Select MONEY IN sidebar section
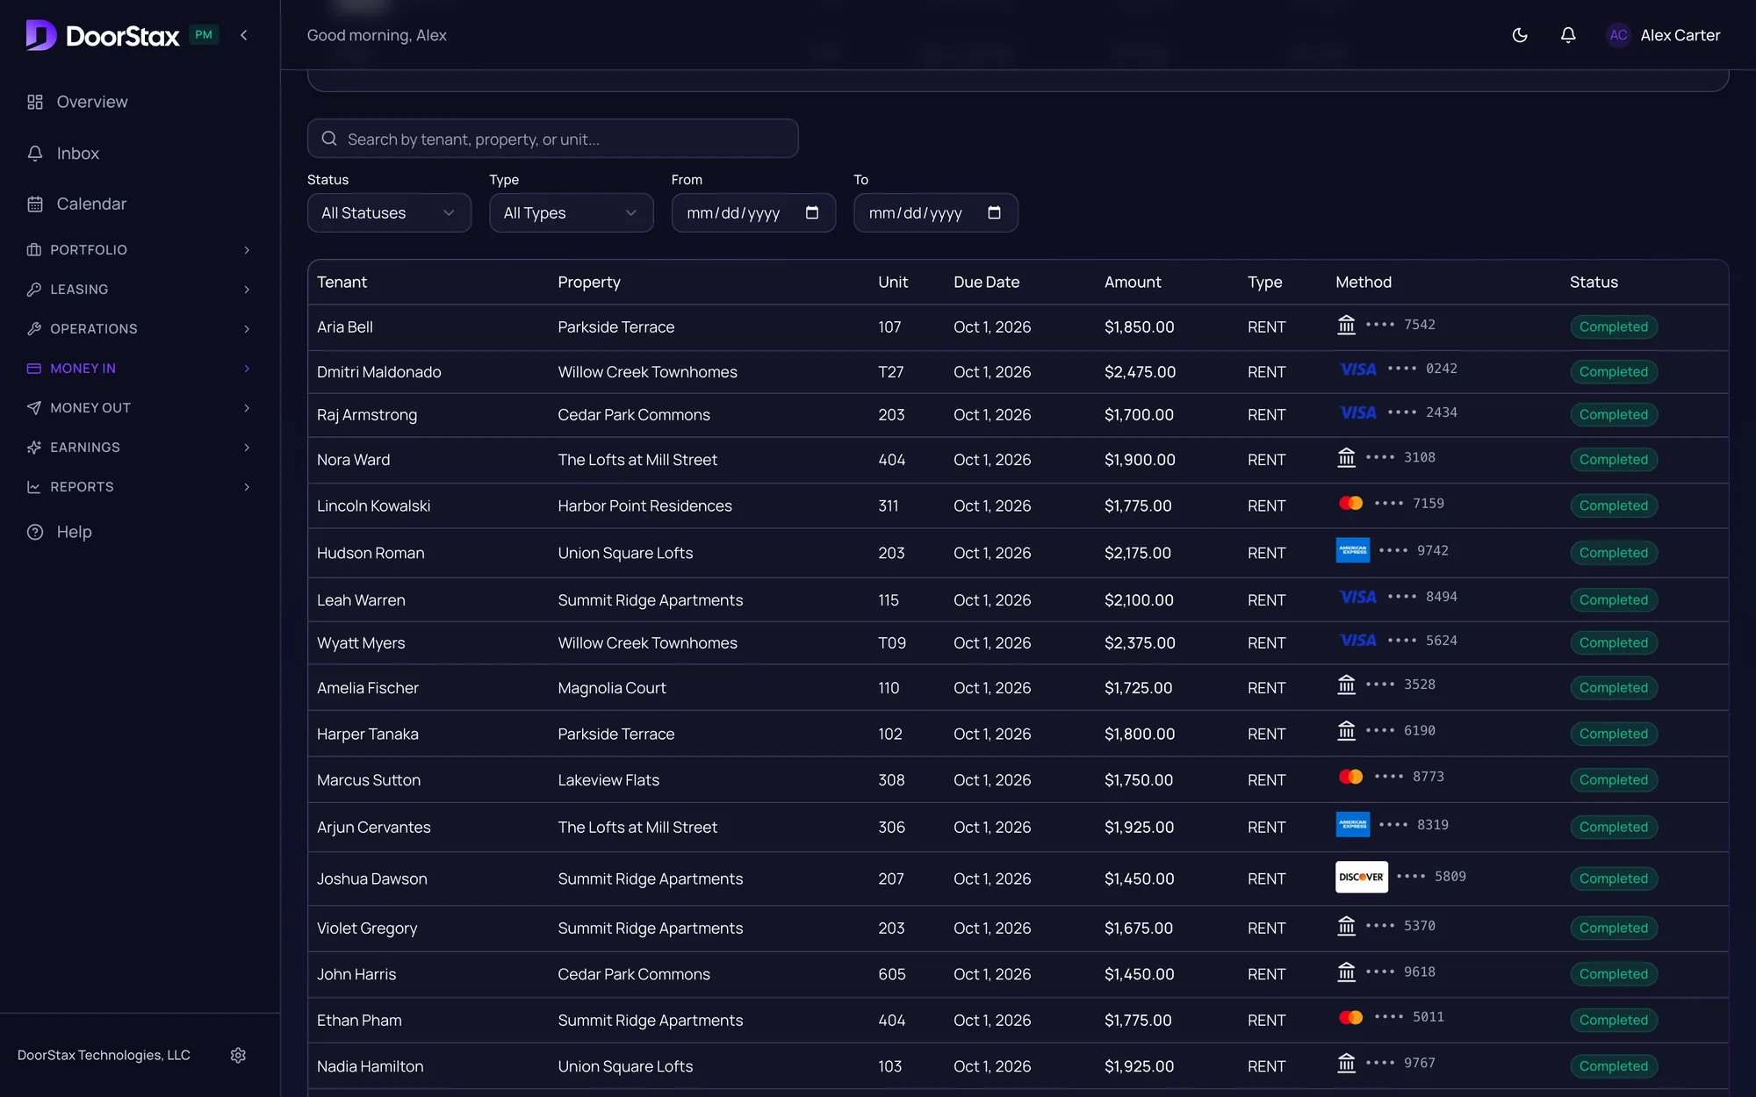1756x1097 pixels. coord(140,369)
